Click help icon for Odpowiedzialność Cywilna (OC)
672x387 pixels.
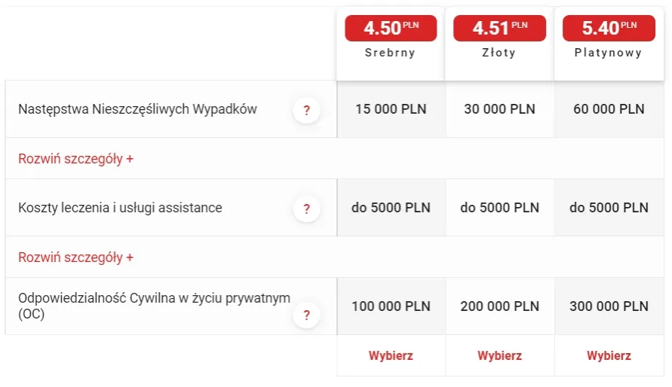point(306,315)
